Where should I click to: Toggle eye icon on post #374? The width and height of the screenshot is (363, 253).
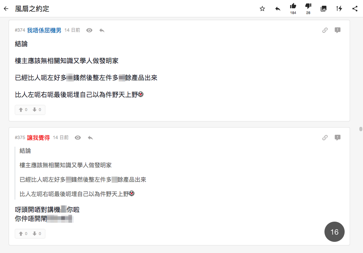point(89,30)
